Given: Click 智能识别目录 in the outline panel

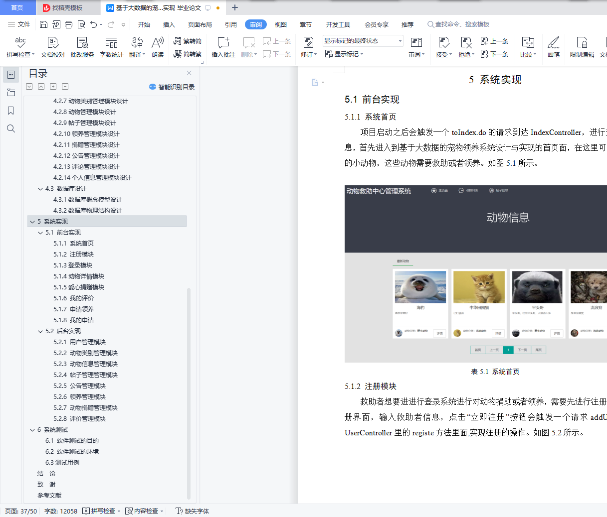Looking at the screenshot, I should point(172,87).
